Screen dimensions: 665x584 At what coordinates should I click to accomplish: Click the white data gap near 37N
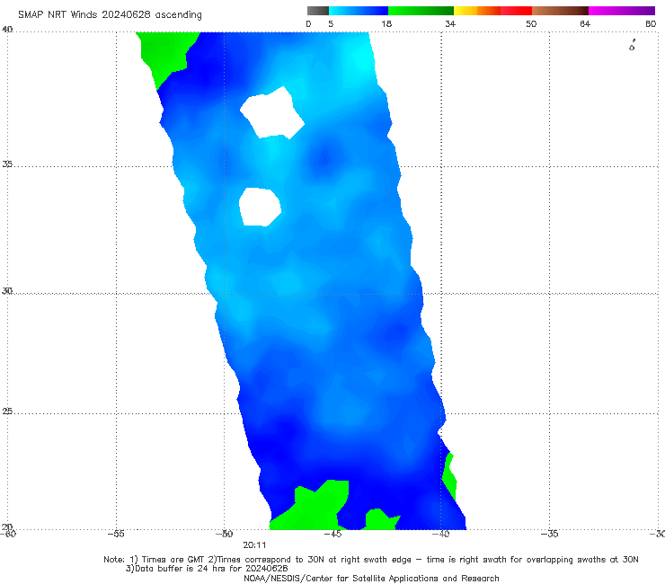(272, 113)
